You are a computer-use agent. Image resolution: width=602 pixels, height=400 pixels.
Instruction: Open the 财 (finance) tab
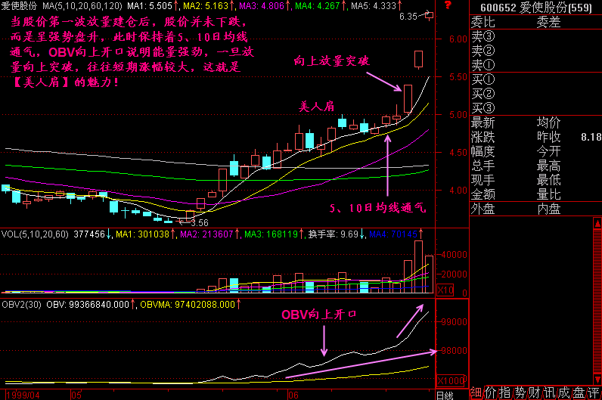[532, 392]
